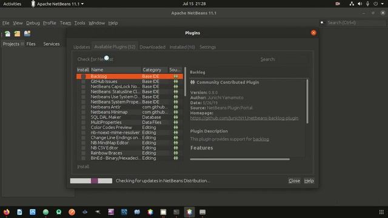Viewport: 388px width, 218px height.
Task: Switch to the Files tab
Action: 31,44
